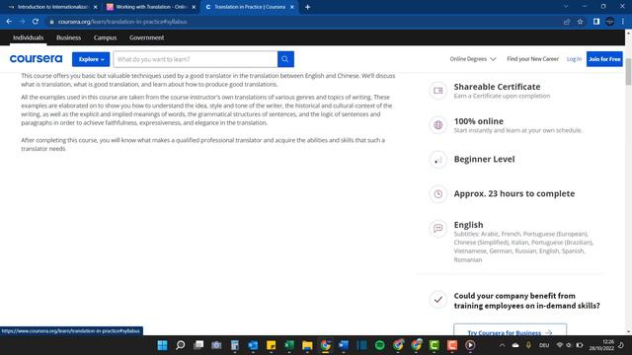Click the speech bubble icon beside English

(x=437, y=228)
